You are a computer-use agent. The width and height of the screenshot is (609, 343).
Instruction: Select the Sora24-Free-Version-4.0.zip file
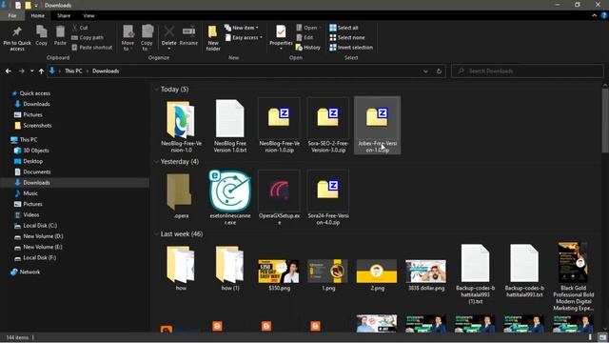point(327,197)
